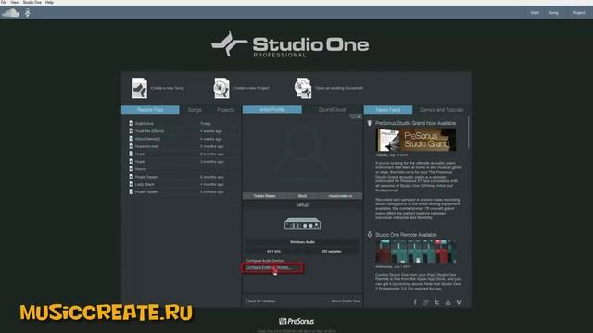Image resolution: width=593 pixels, height=333 pixels.
Task: Open the Google Plus social icon
Action: (426, 302)
